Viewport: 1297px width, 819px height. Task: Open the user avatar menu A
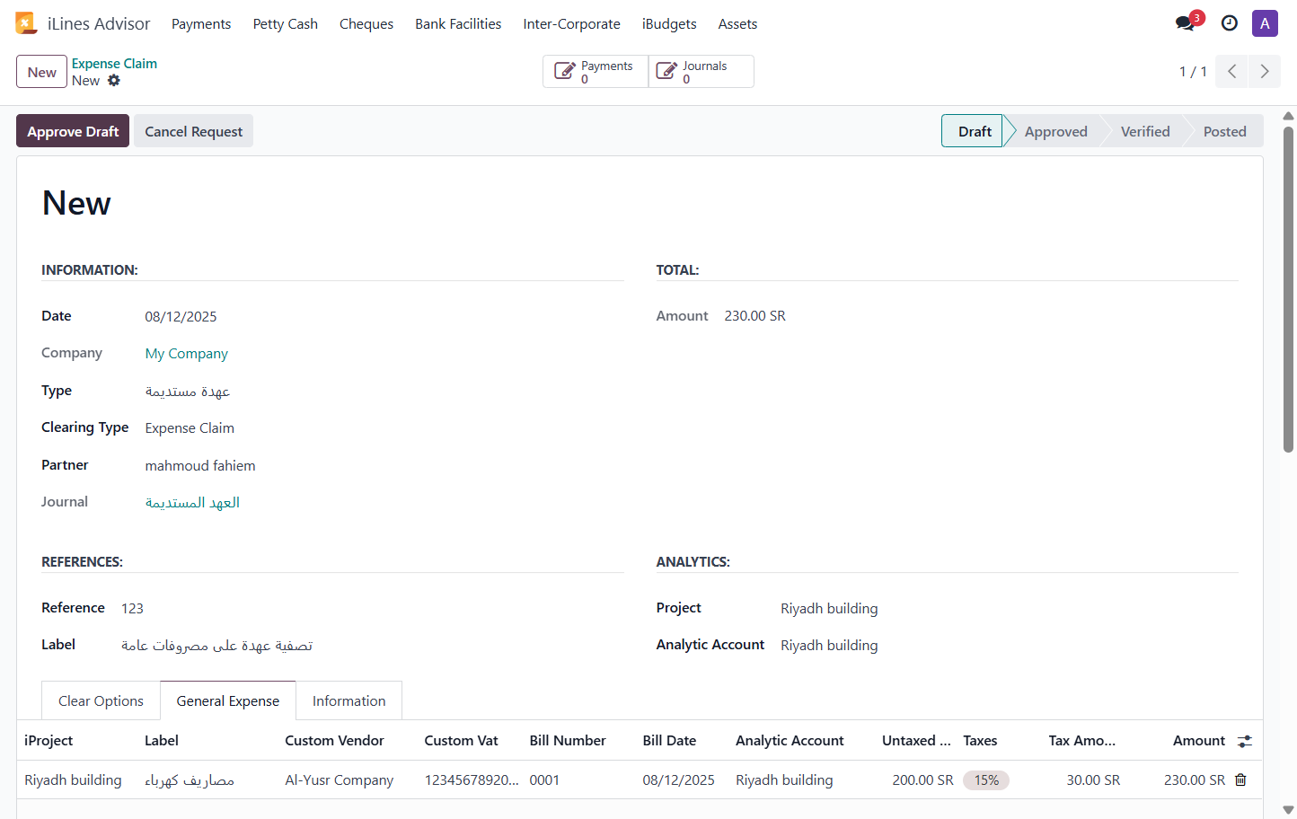click(x=1265, y=23)
